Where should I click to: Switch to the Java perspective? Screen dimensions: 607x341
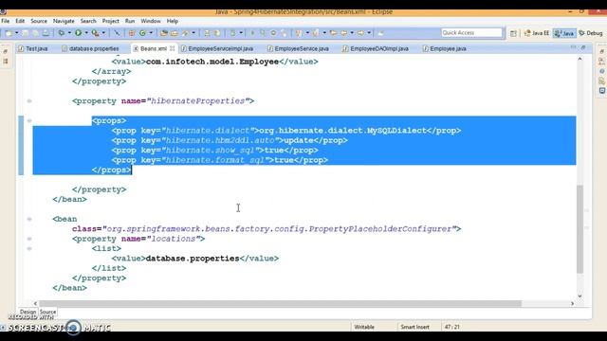564,33
